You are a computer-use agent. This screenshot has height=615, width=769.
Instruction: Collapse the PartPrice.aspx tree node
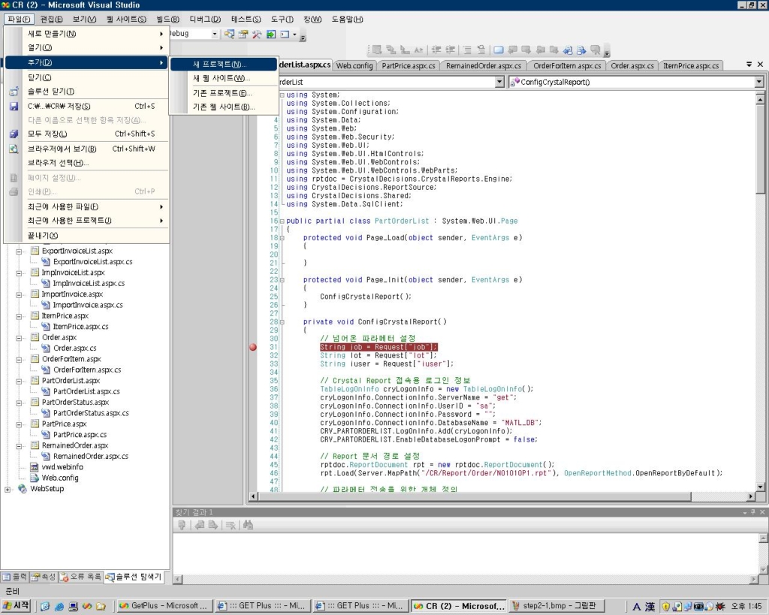pyautogui.click(x=19, y=424)
